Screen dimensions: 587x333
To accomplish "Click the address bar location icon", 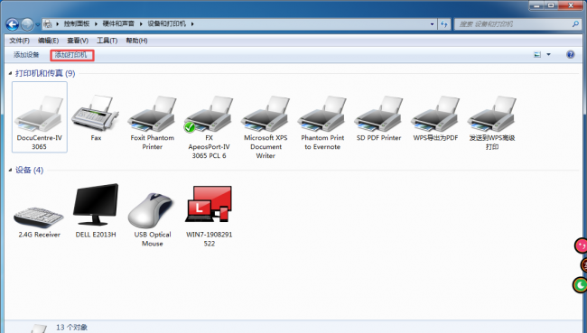I will click(x=48, y=24).
